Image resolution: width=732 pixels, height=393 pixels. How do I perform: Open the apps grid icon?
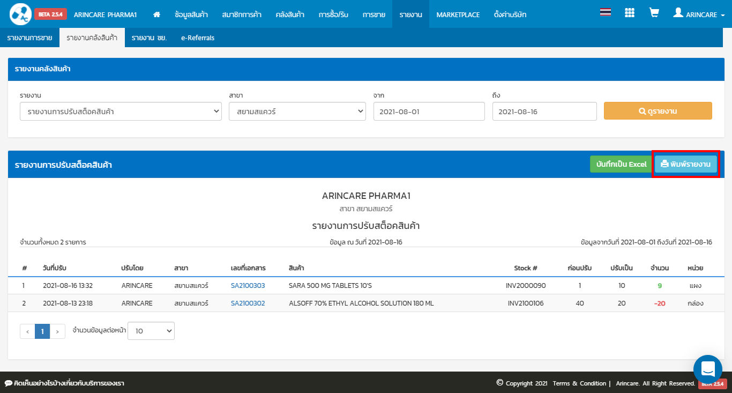click(x=630, y=12)
